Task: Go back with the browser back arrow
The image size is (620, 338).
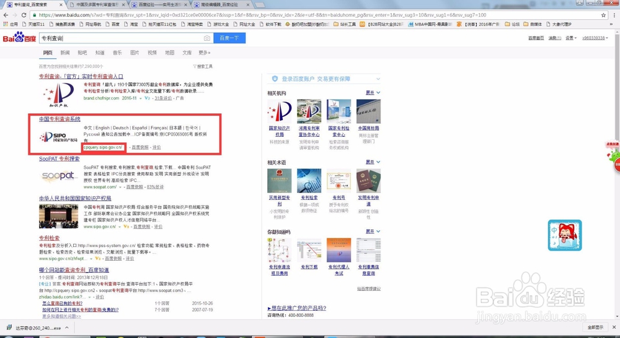Action: tap(6, 15)
